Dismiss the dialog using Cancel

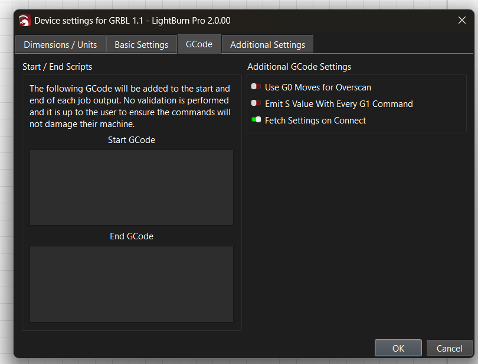click(449, 348)
